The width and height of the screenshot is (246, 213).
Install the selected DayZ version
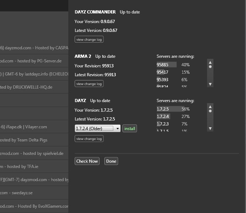(x=130, y=129)
